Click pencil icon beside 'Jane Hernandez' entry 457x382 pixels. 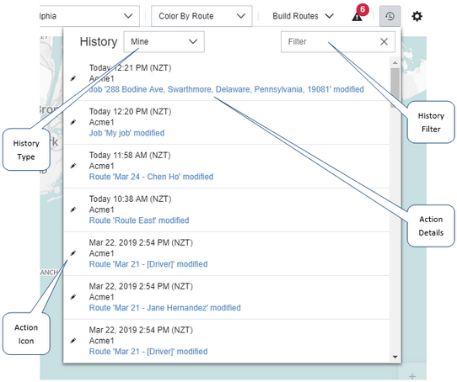point(73,297)
